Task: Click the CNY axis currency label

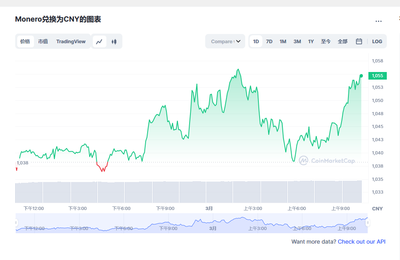Action: point(378,208)
